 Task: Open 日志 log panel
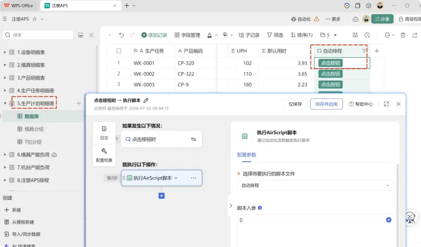point(104,133)
